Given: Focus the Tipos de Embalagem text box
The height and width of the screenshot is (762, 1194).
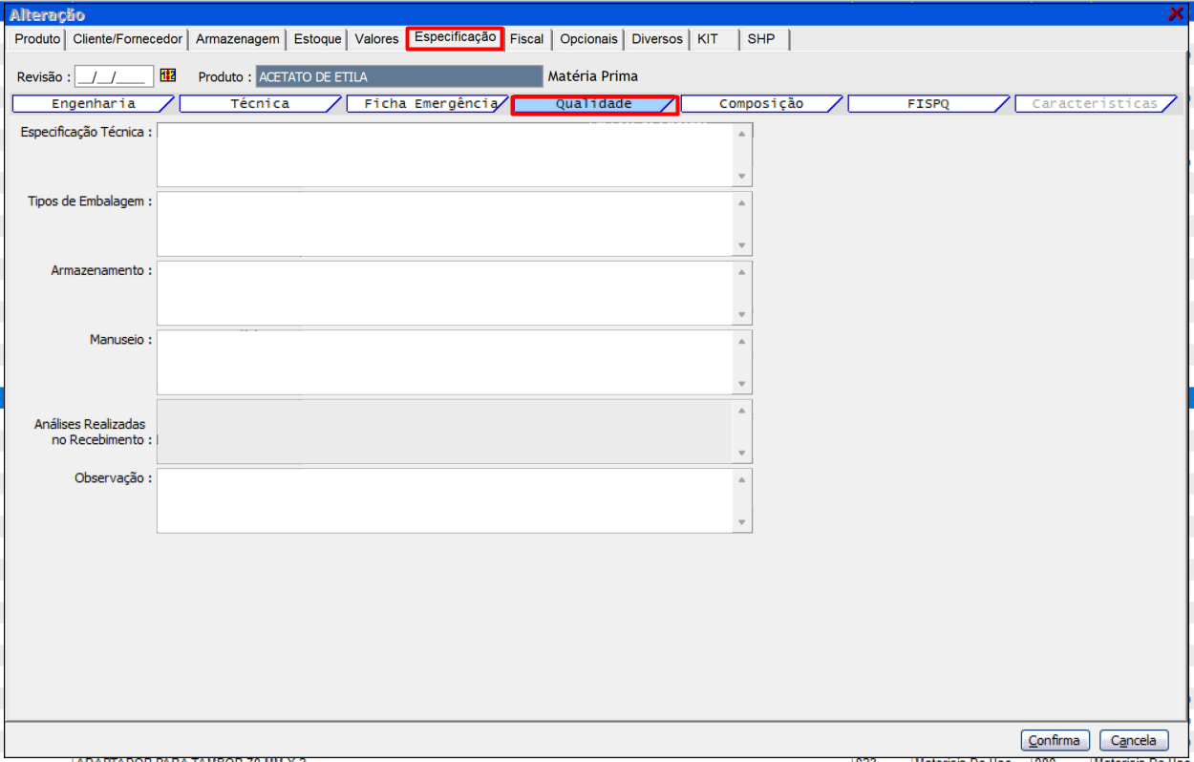Looking at the screenshot, I should point(444,223).
